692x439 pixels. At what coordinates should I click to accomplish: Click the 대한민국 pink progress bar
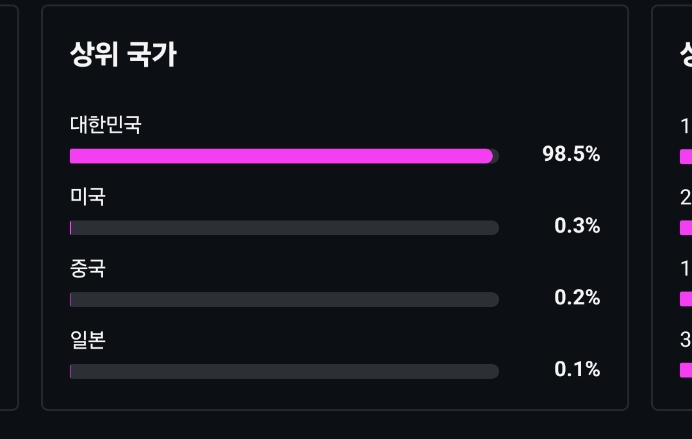pyautogui.click(x=281, y=156)
